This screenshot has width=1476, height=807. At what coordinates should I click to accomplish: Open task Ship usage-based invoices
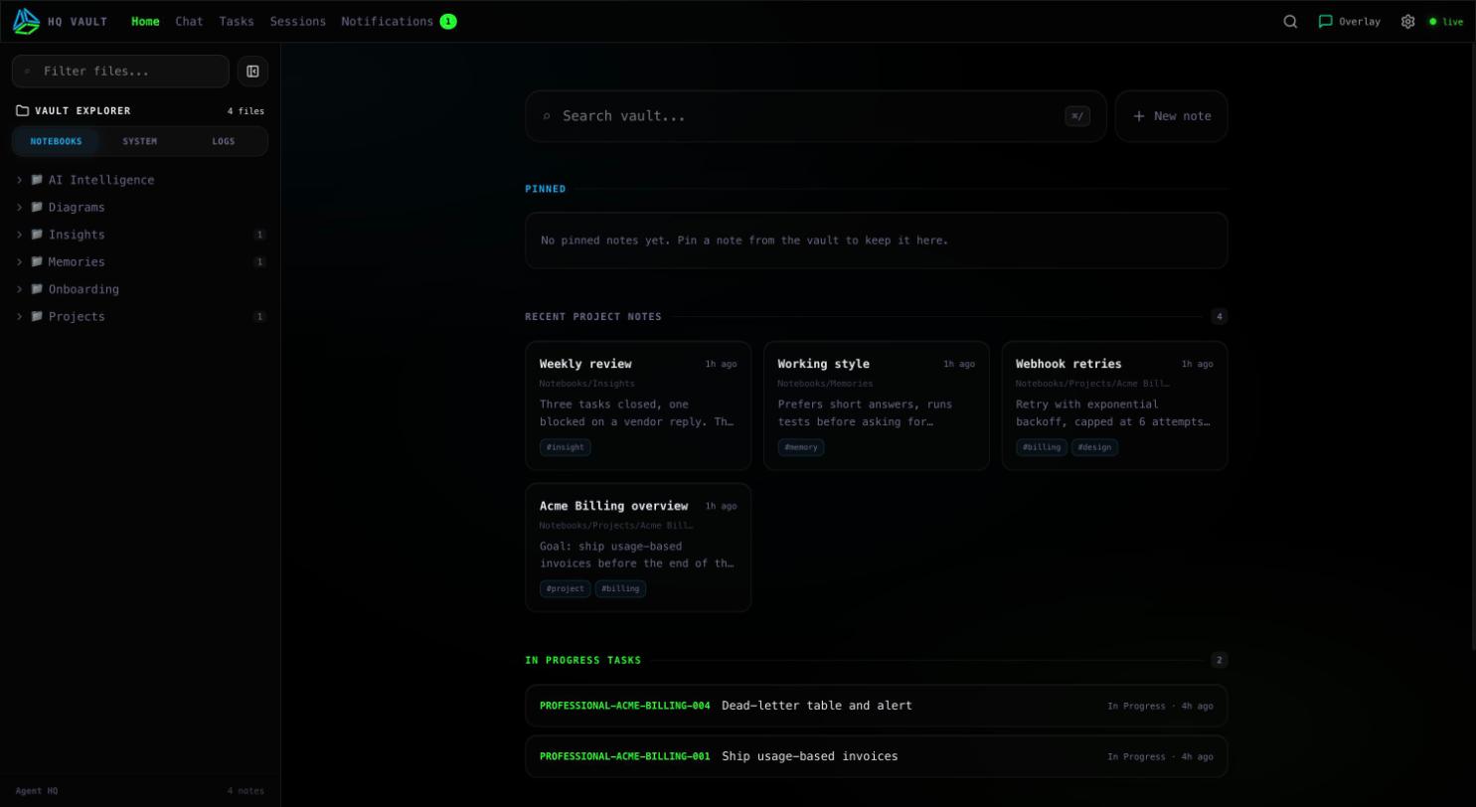(x=877, y=756)
